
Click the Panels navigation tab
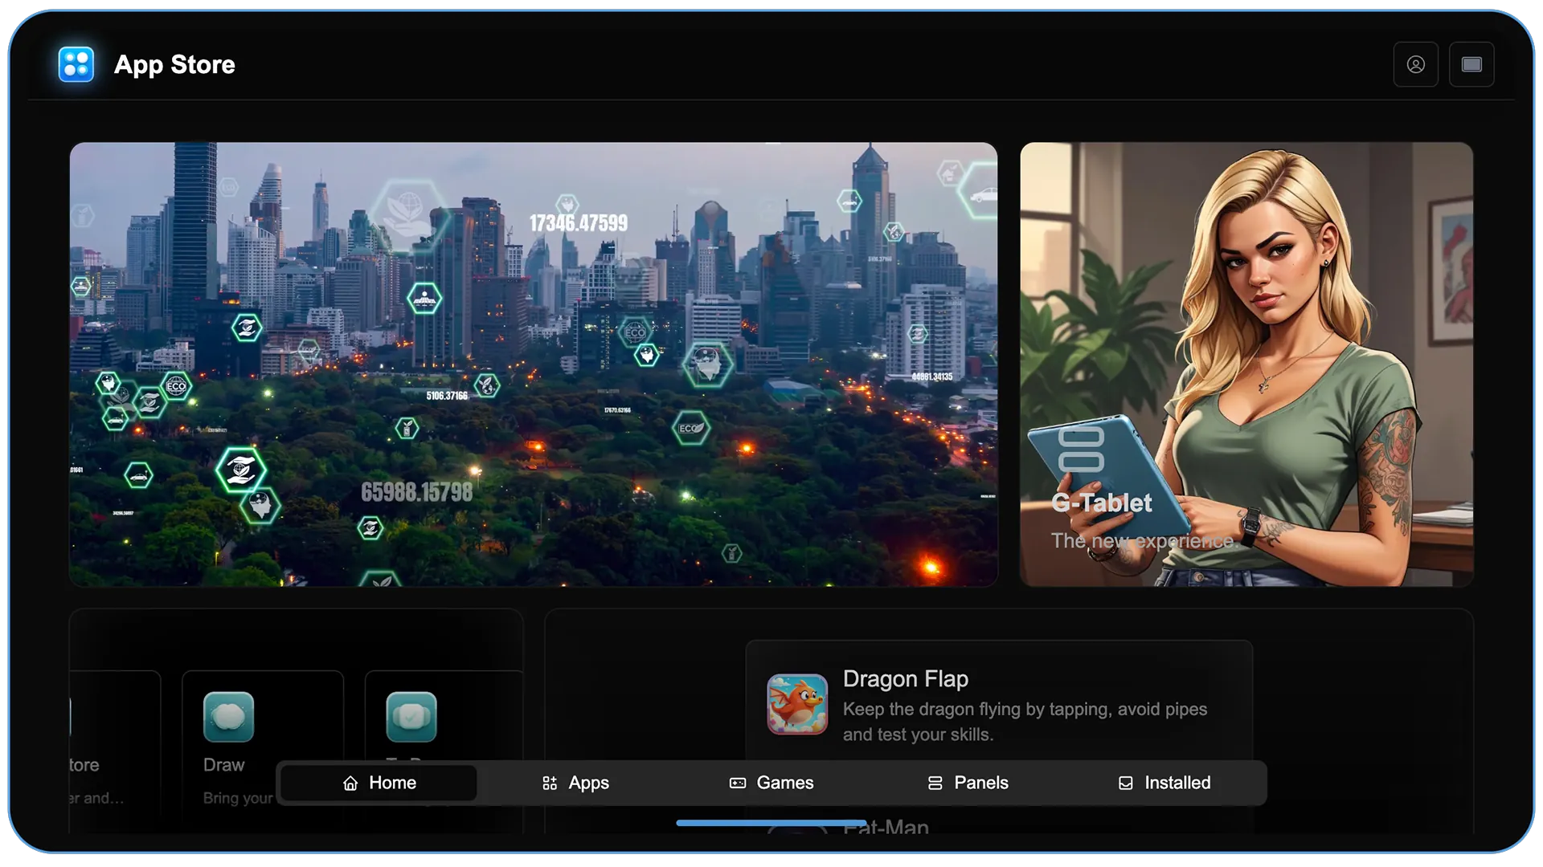tap(967, 783)
